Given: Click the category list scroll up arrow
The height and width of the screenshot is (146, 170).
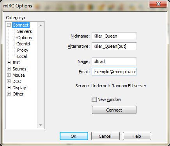Looking at the screenshot, I should 41,25.
